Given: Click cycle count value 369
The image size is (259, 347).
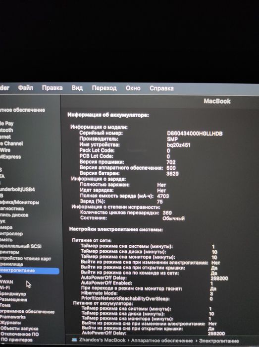Looking at the screenshot, I should click(167, 212).
